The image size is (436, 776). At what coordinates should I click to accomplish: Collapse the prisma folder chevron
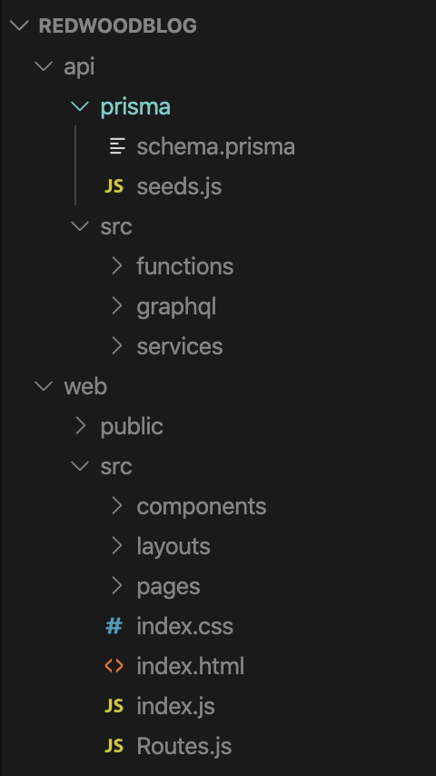pos(80,106)
